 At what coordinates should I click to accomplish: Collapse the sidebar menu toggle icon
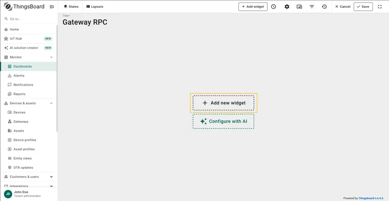click(x=52, y=7)
